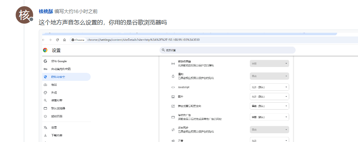Click the comment text about 谷歌浏览器
358x142 pixels.
103,22
